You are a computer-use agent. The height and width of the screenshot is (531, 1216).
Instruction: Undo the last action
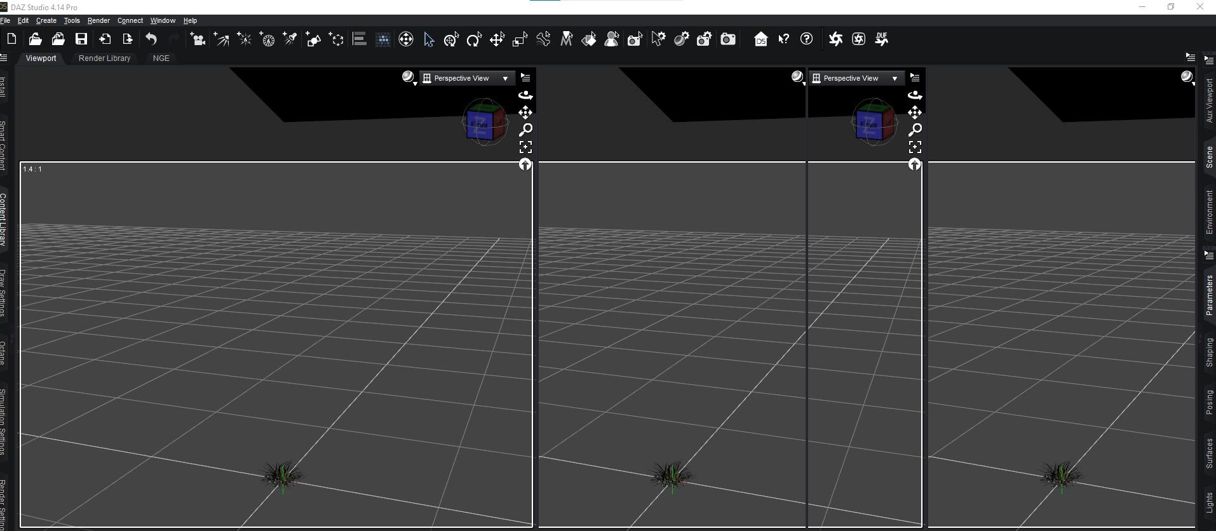coord(151,39)
